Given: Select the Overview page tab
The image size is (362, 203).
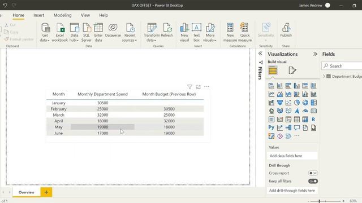Looking at the screenshot, I should (27, 192).
